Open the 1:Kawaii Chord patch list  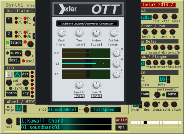click(x=66, y=121)
